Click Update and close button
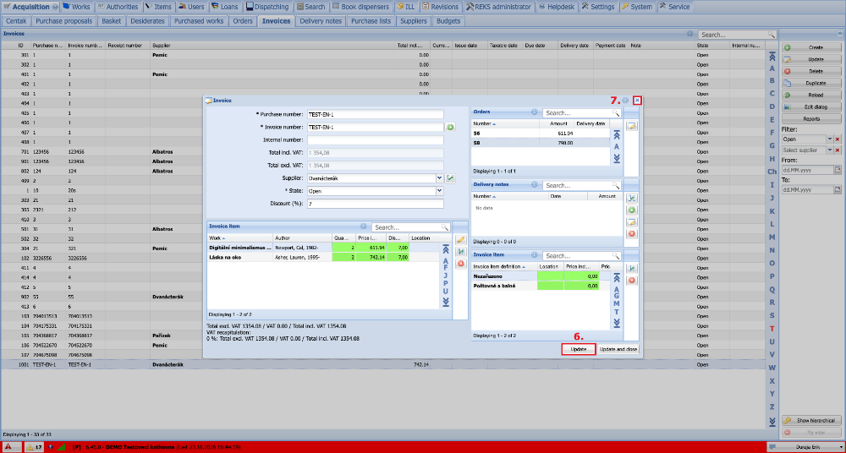The height and width of the screenshot is (453, 846). click(618, 349)
